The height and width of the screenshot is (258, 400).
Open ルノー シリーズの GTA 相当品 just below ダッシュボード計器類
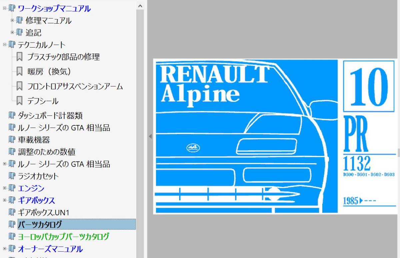(x=64, y=128)
